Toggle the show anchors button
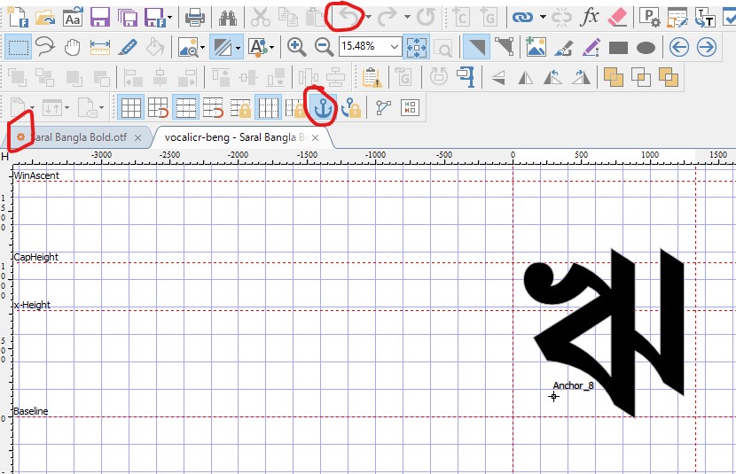This screenshot has height=474, width=736. coord(324,108)
